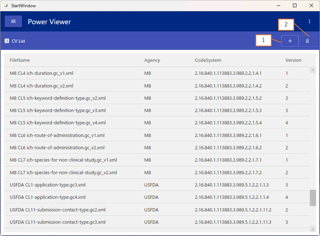
Task: Click the vertical scrollbar thumb
Action: 312,198
